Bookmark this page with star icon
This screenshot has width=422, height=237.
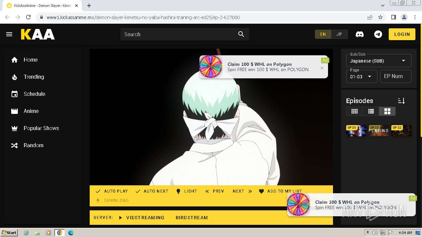pyautogui.click(x=380, y=17)
